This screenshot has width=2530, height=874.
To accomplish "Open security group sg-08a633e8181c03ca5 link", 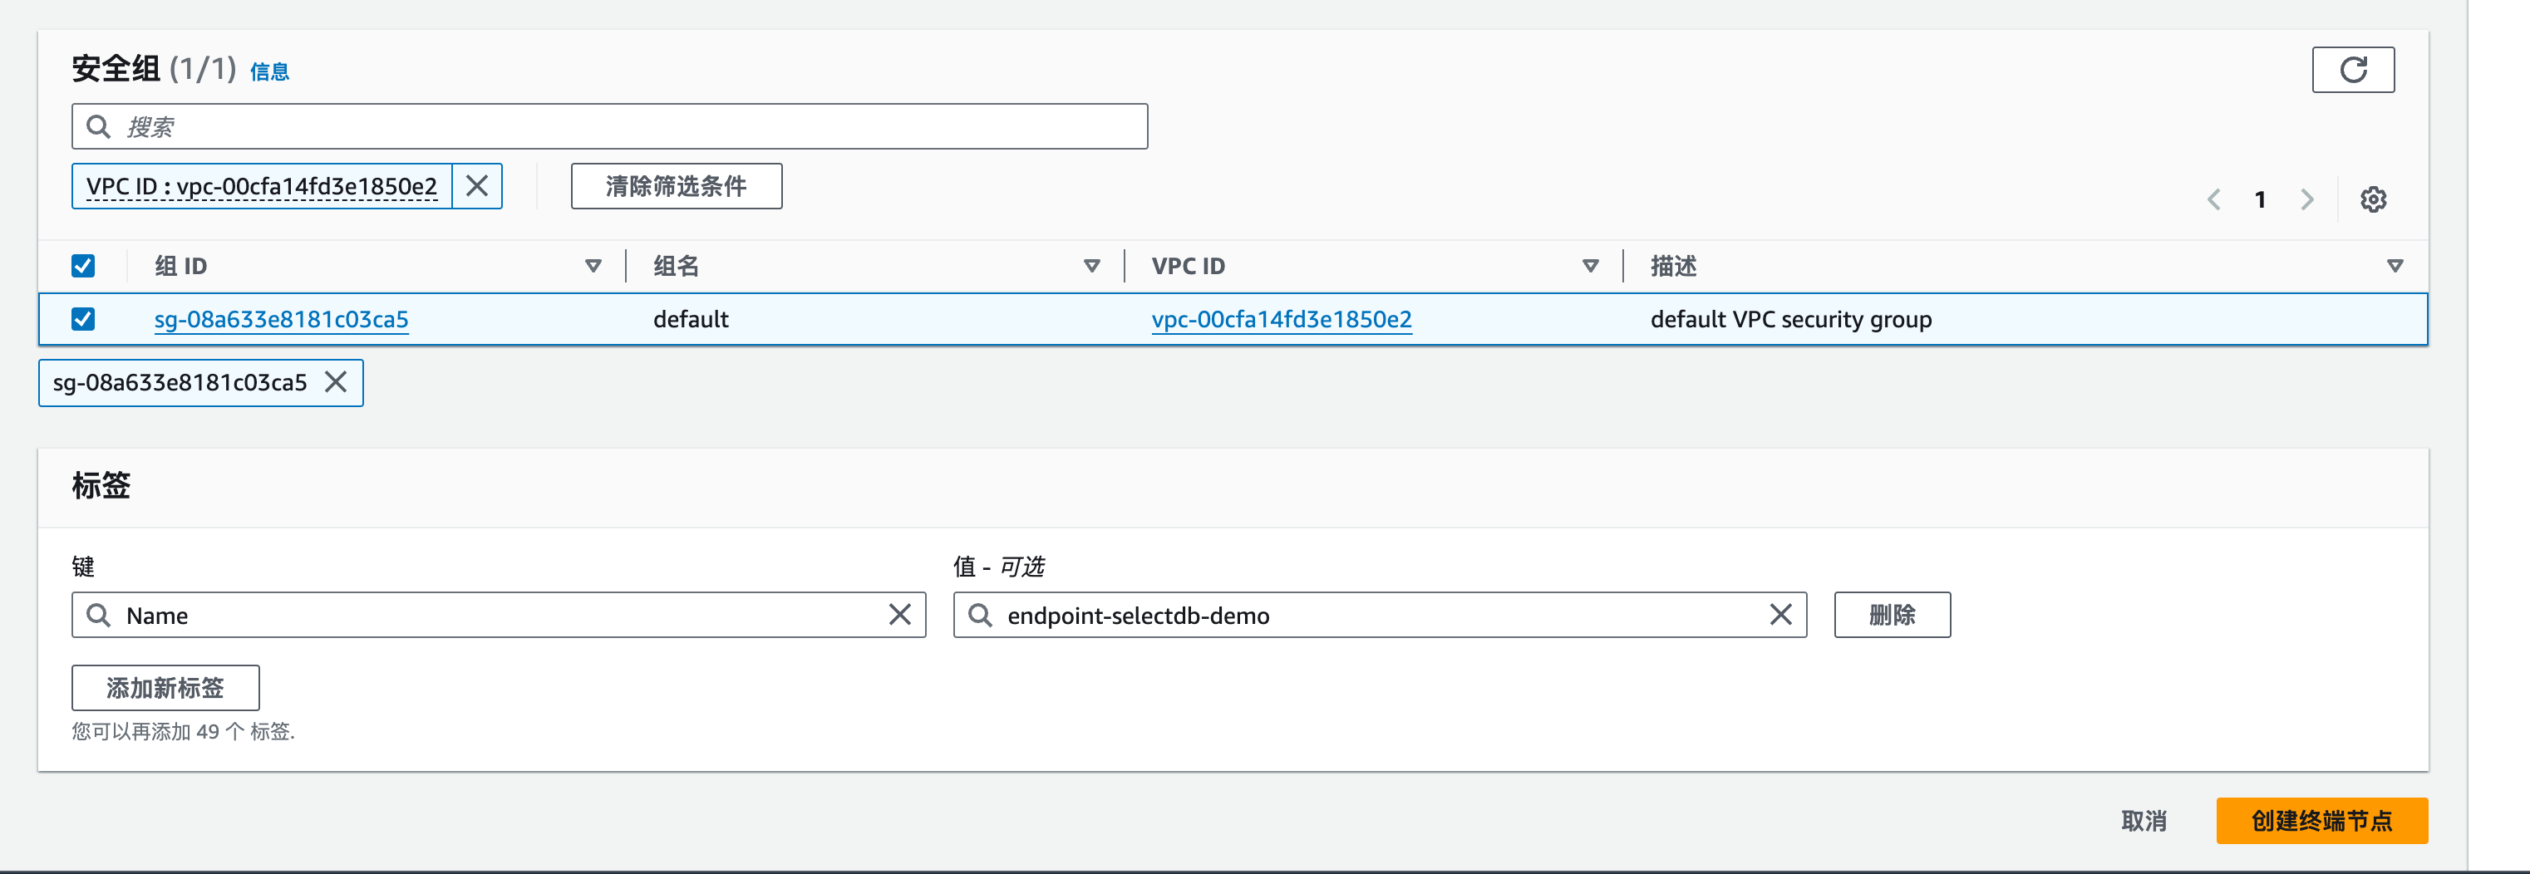I will click(x=281, y=319).
